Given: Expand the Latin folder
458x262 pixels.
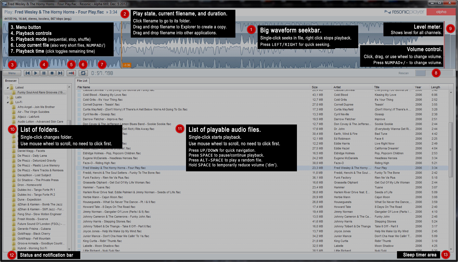Looking at the screenshot, I should point(8,97).
